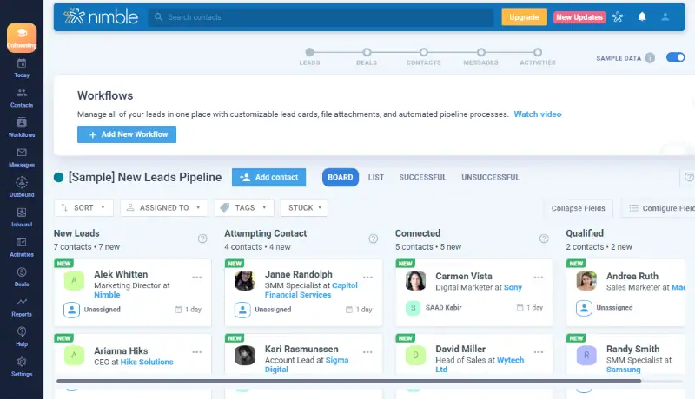Open New Leads column help icon
The width and height of the screenshot is (695, 399).
pos(202,239)
